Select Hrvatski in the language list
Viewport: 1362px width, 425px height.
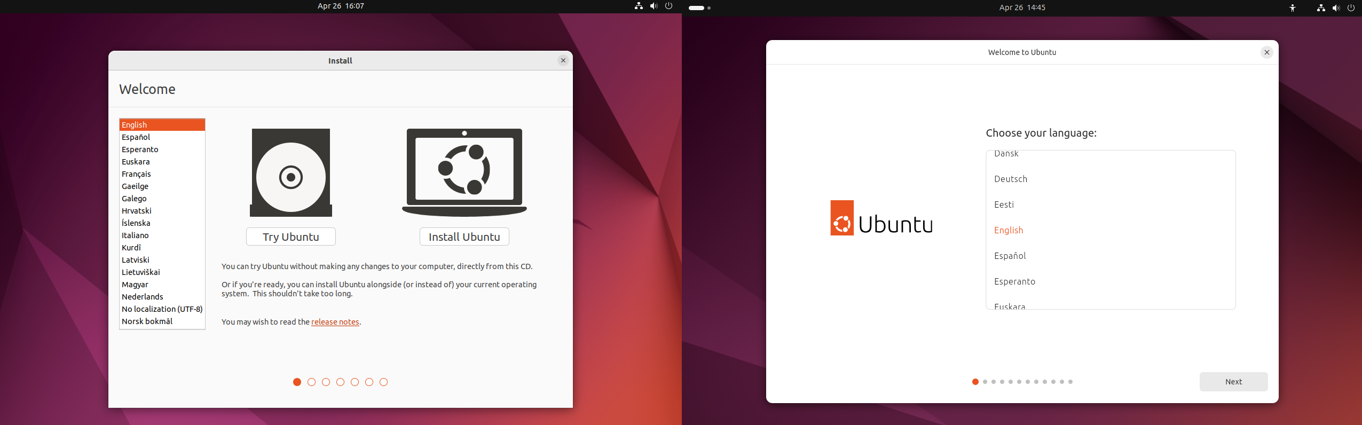click(162, 211)
